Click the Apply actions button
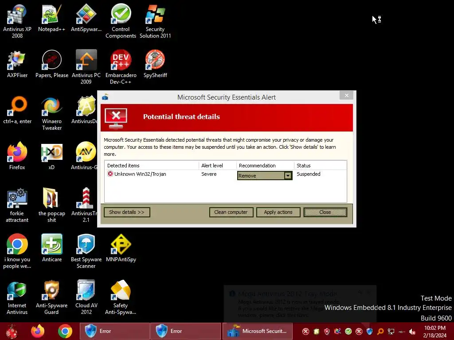The width and height of the screenshot is (454, 340). click(x=278, y=212)
